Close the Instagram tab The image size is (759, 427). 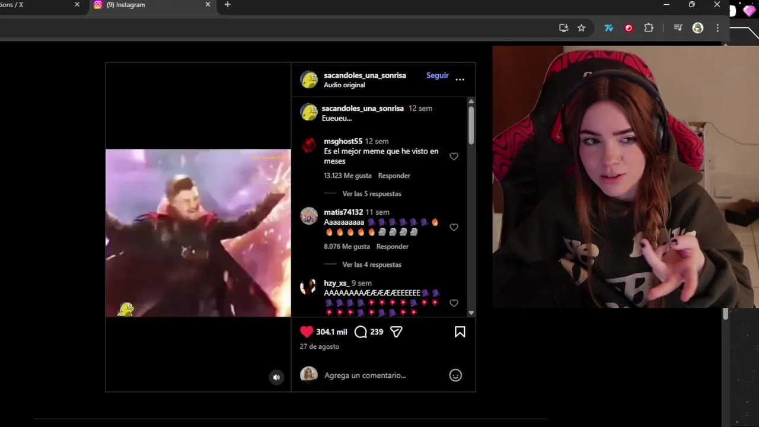point(208,5)
